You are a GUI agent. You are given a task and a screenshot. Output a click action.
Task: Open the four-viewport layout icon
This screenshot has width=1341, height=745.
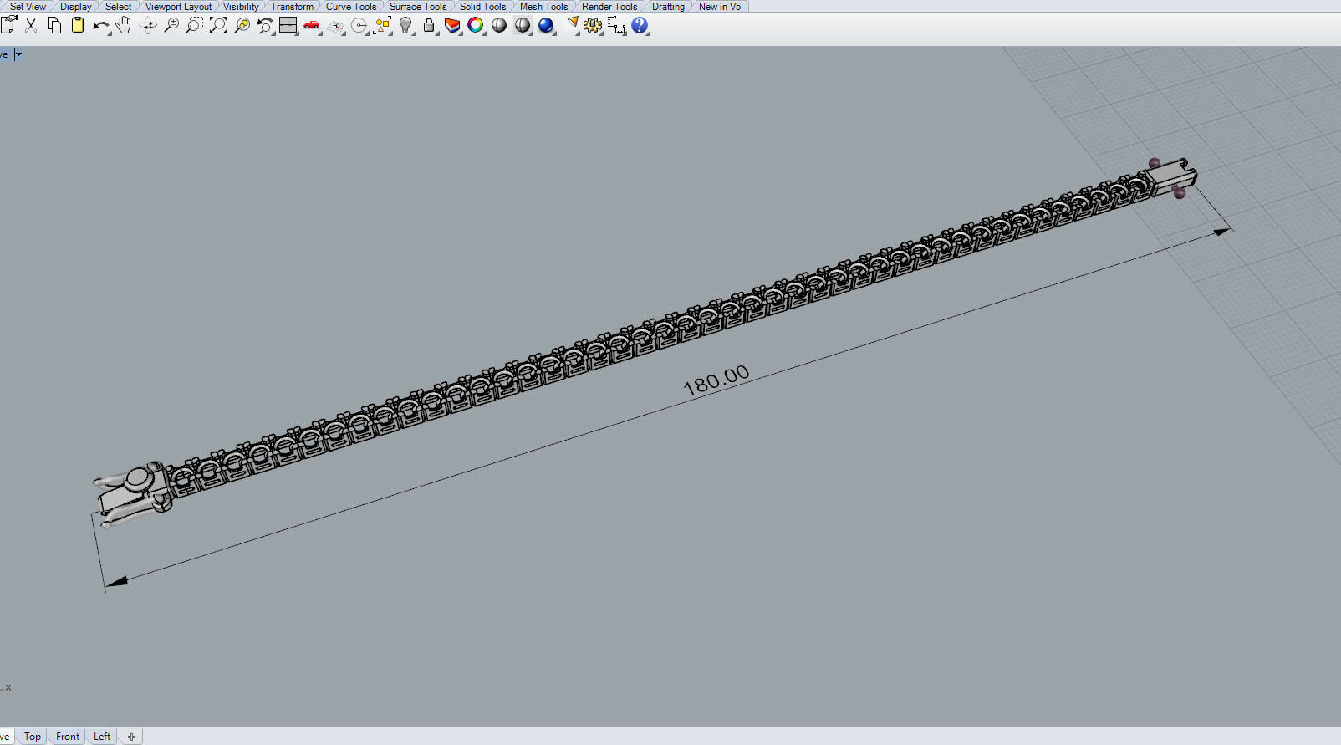tap(288, 25)
